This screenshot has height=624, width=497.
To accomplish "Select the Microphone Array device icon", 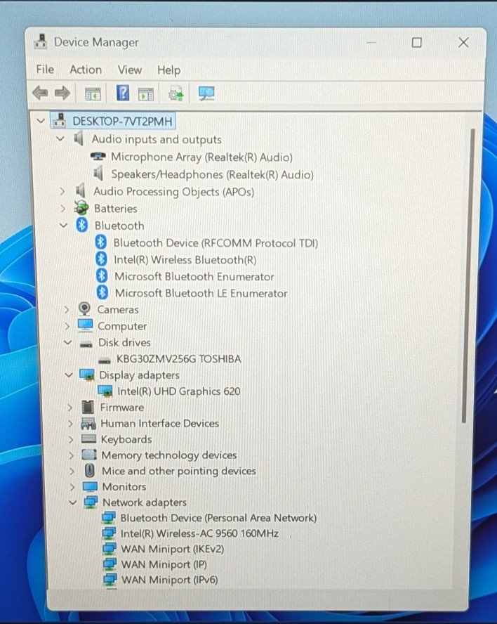I will click(x=98, y=157).
